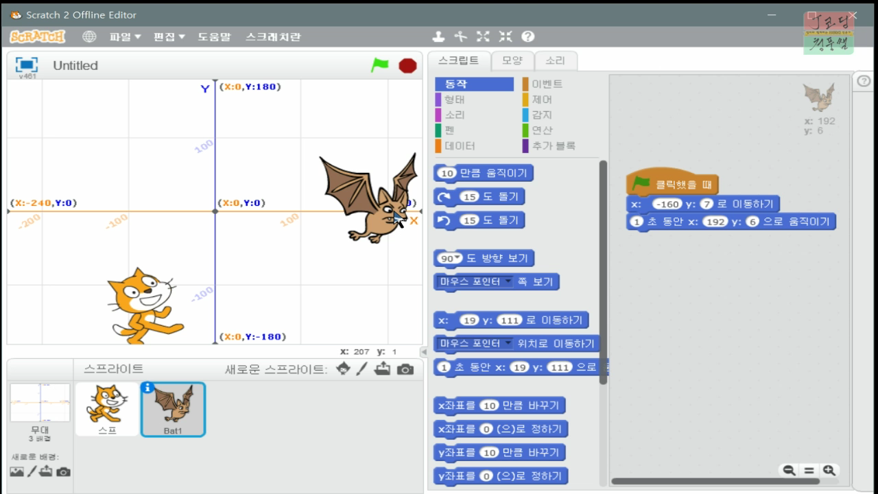Capture a new sprite with the camera icon
The width and height of the screenshot is (878, 494).
pyautogui.click(x=404, y=370)
